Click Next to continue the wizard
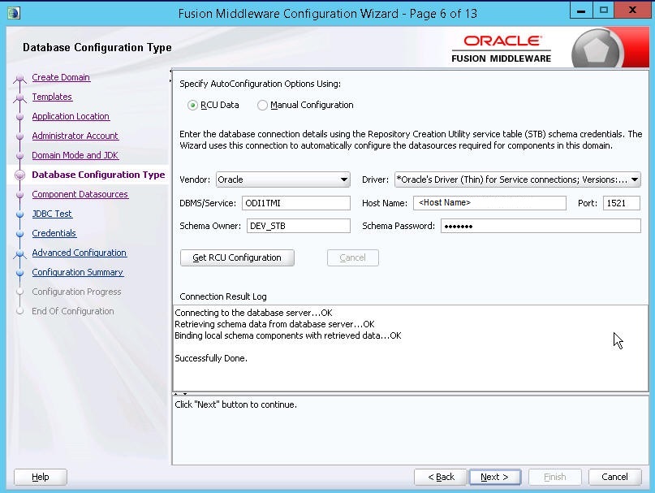655x493 pixels. pos(494,477)
